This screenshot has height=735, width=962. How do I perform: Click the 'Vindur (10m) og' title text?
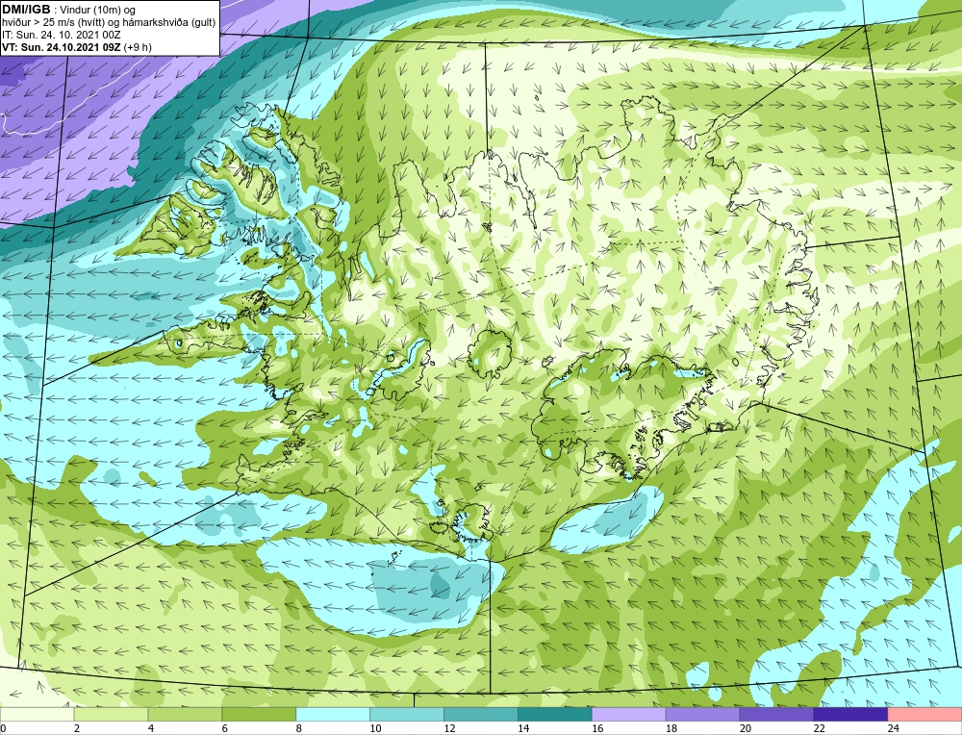(97, 10)
